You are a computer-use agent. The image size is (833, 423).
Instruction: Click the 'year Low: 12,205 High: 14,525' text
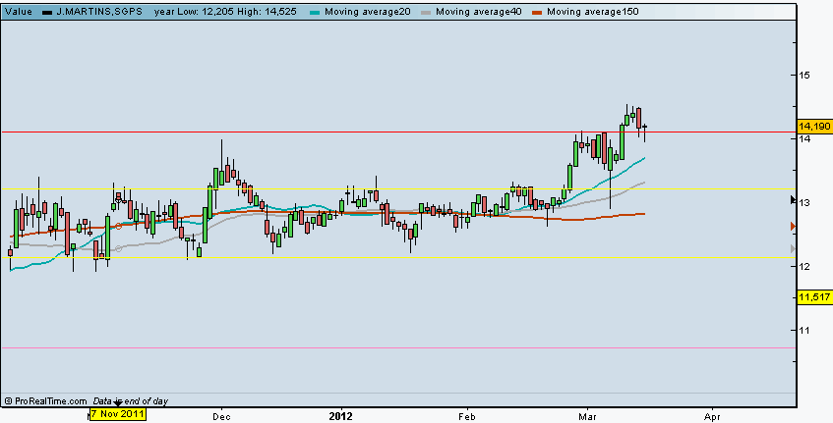(x=225, y=11)
